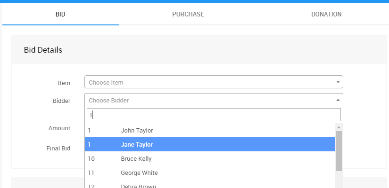This screenshot has height=188, width=389.
Task: Open the PURCHASE tab
Action: tap(188, 14)
